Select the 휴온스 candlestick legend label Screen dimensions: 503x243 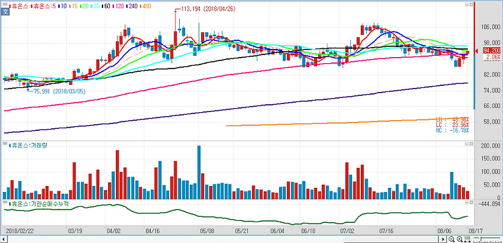[x=19, y=6]
